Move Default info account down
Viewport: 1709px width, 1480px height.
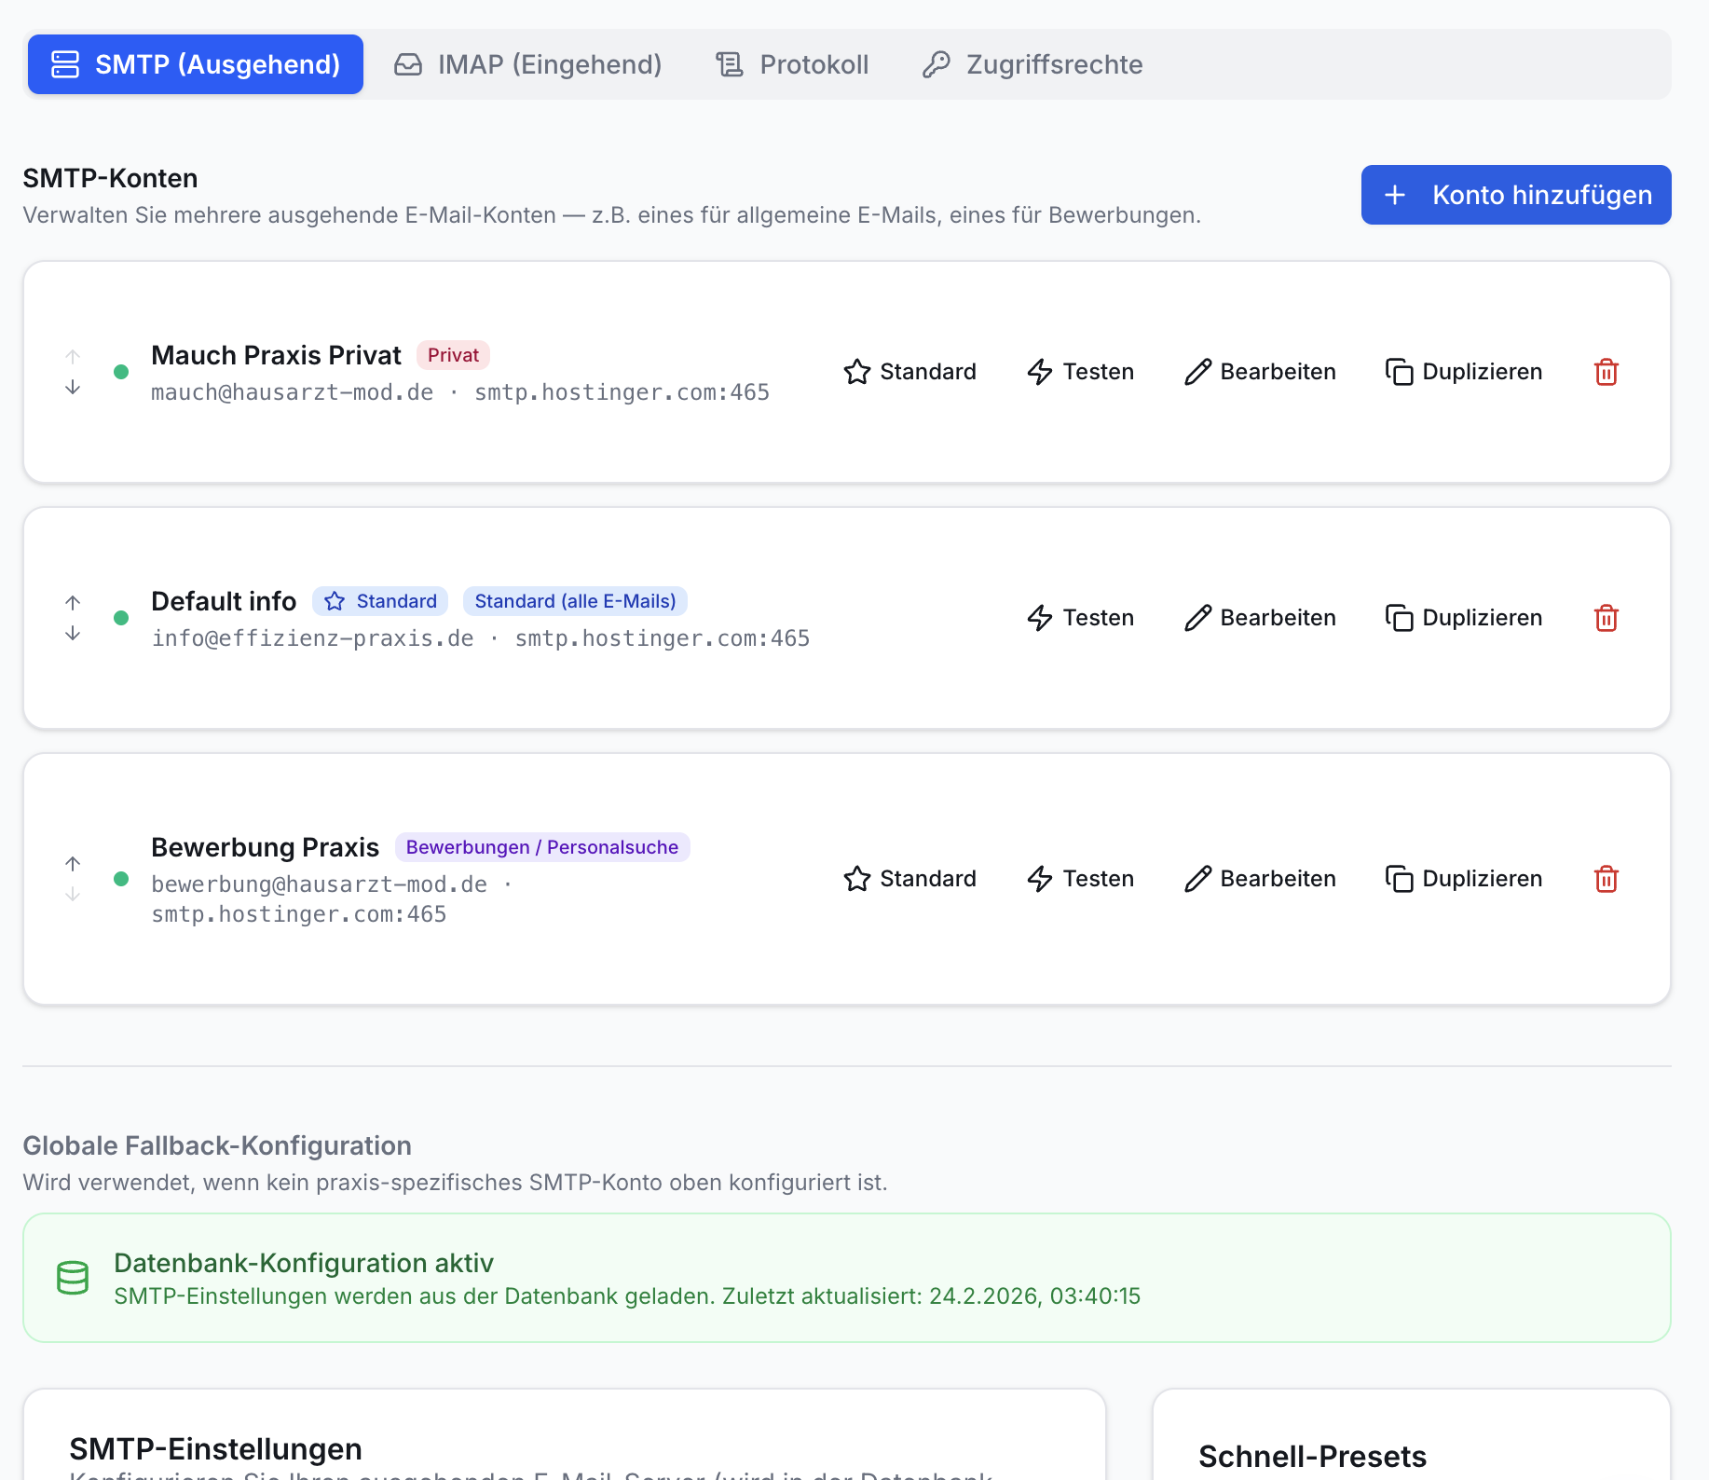pyautogui.click(x=73, y=633)
